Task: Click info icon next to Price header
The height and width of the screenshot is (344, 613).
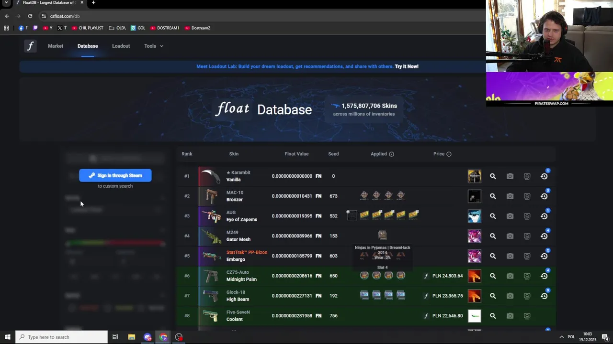Action: 449,154
